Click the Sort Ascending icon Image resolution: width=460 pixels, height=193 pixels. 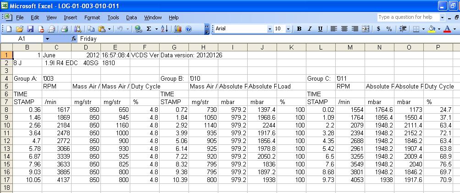[165, 29]
